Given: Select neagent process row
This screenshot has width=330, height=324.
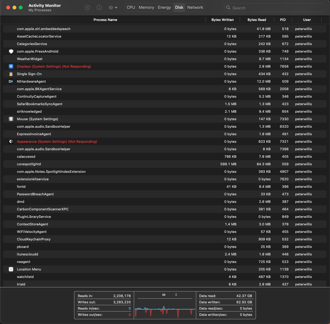Looking at the screenshot, I should (x=165, y=262).
